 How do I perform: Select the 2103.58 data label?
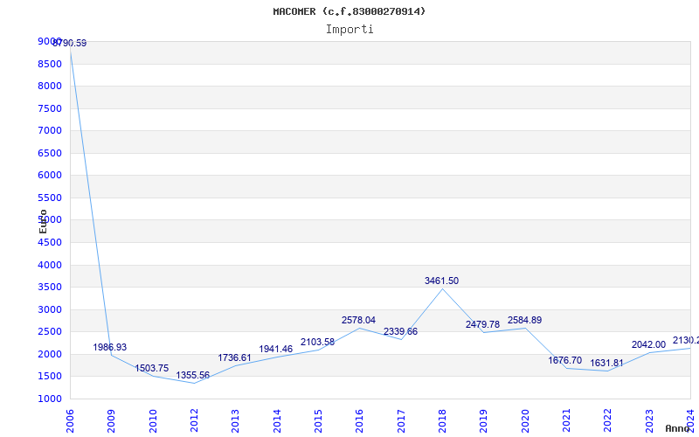(x=317, y=342)
